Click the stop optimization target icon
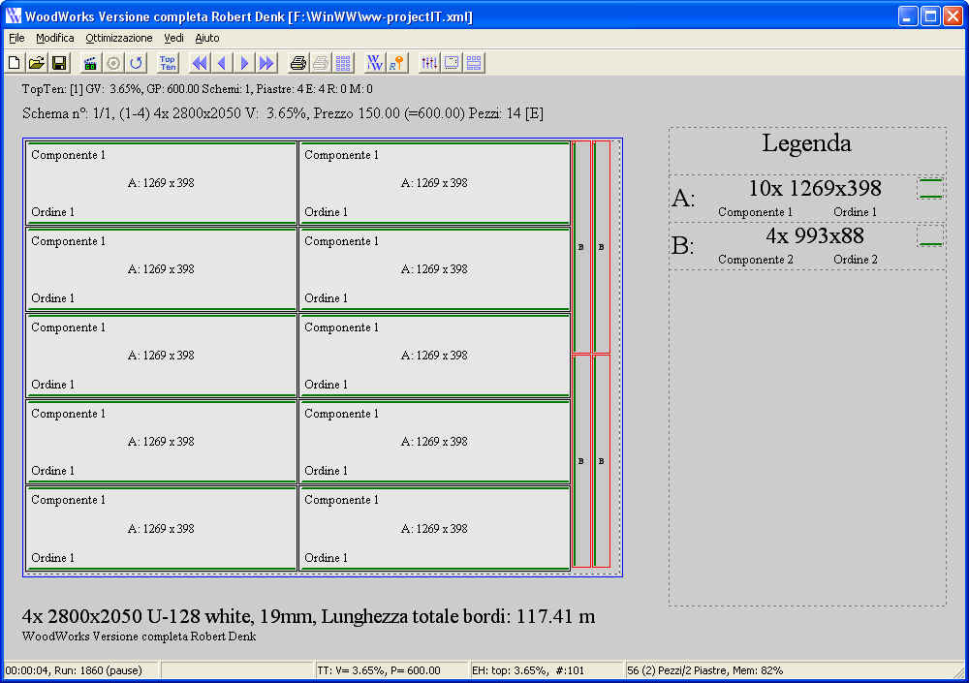The width and height of the screenshot is (969, 683). (112, 62)
